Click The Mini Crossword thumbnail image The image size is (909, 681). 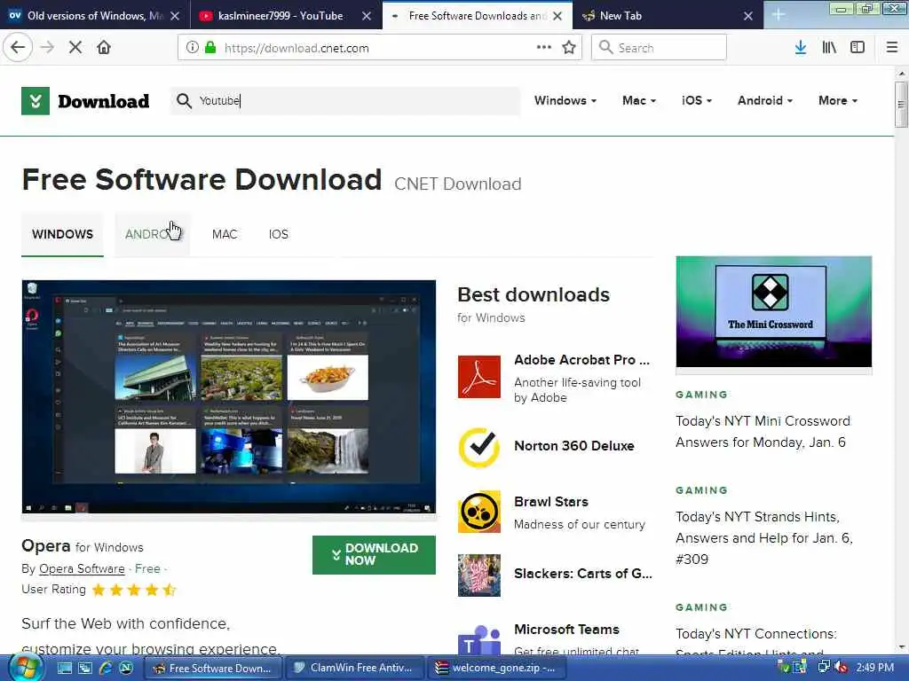tap(773, 311)
